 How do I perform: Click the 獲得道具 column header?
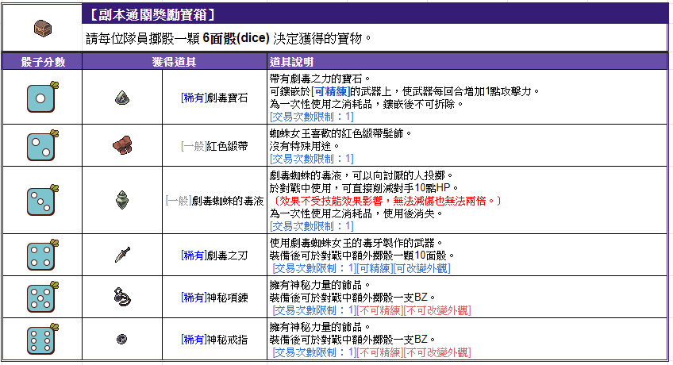tap(175, 62)
